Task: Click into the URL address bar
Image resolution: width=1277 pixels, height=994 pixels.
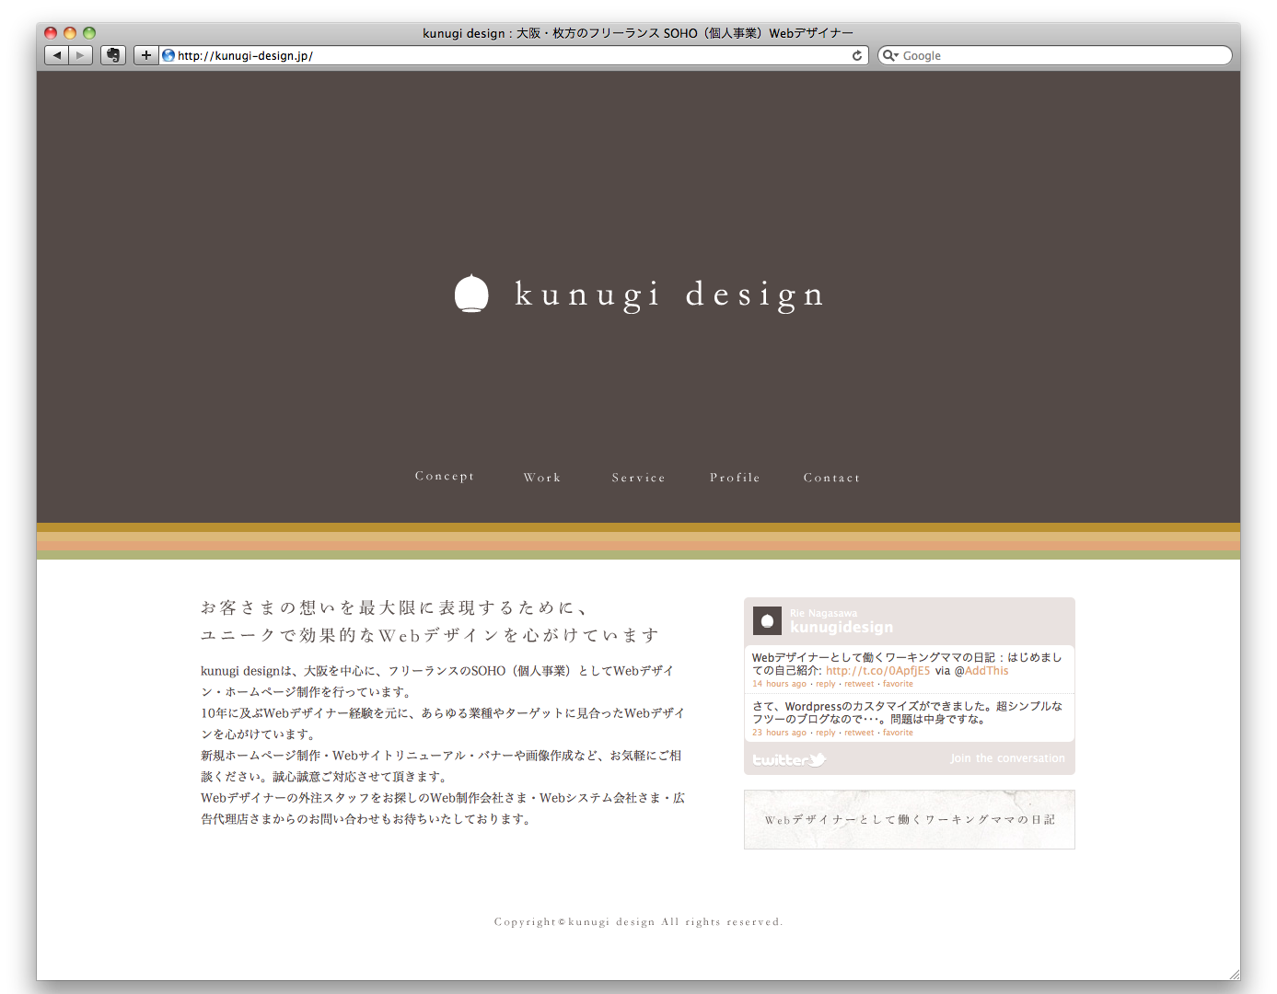Action: point(506,55)
